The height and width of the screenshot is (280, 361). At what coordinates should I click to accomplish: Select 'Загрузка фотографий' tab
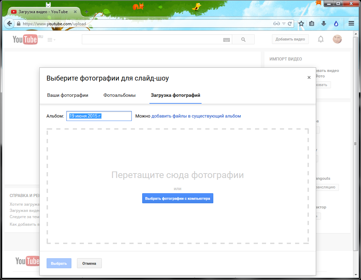175,95
